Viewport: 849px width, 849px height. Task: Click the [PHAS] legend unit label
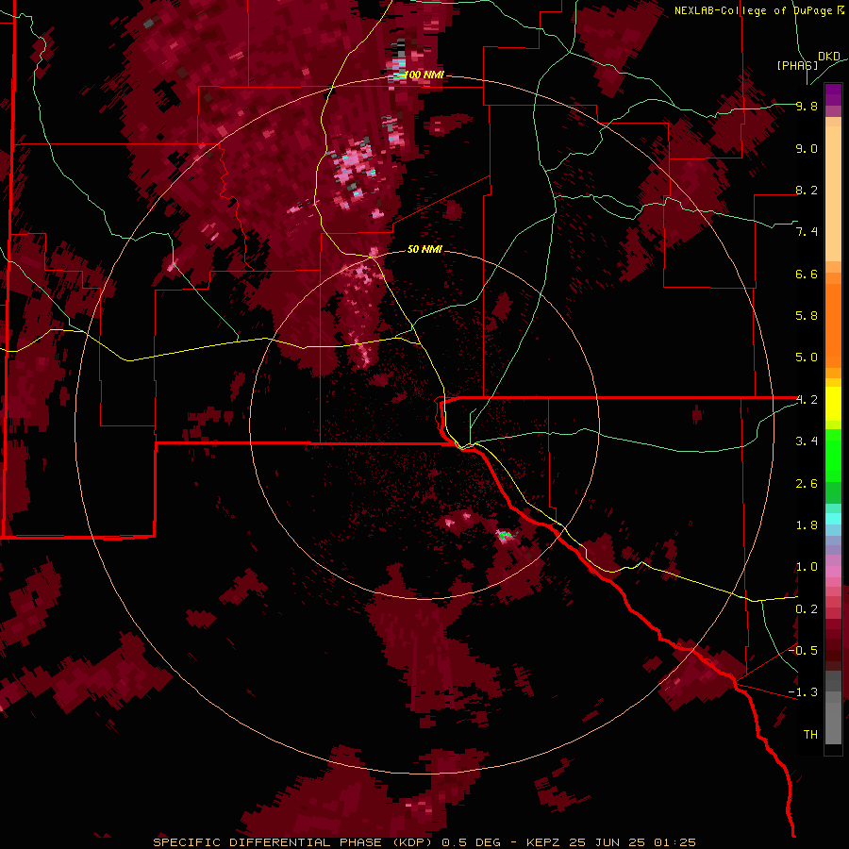point(797,66)
